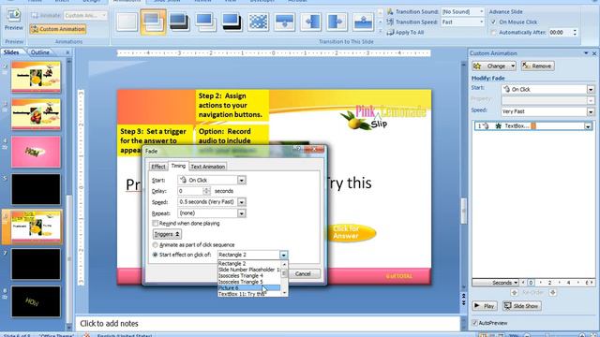The width and height of the screenshot is (600, 337).
Task: Open TextBox animation item dropdown arrow
Action: click(588, 126)
